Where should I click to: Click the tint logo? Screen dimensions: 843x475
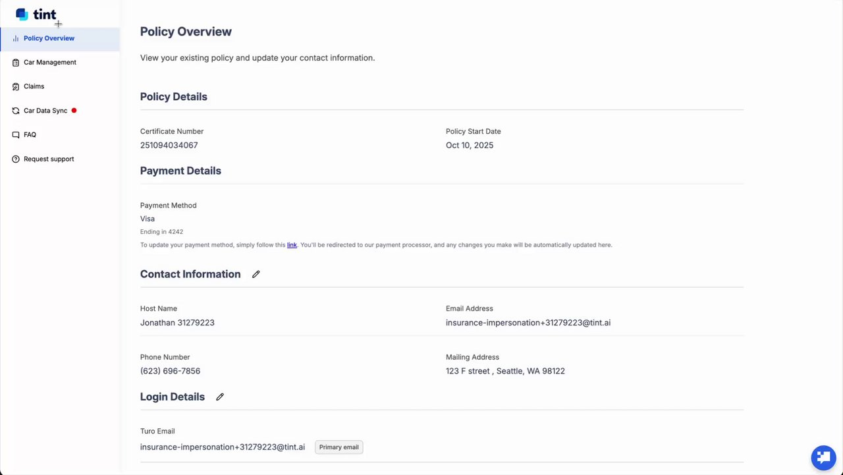point(36,14)
